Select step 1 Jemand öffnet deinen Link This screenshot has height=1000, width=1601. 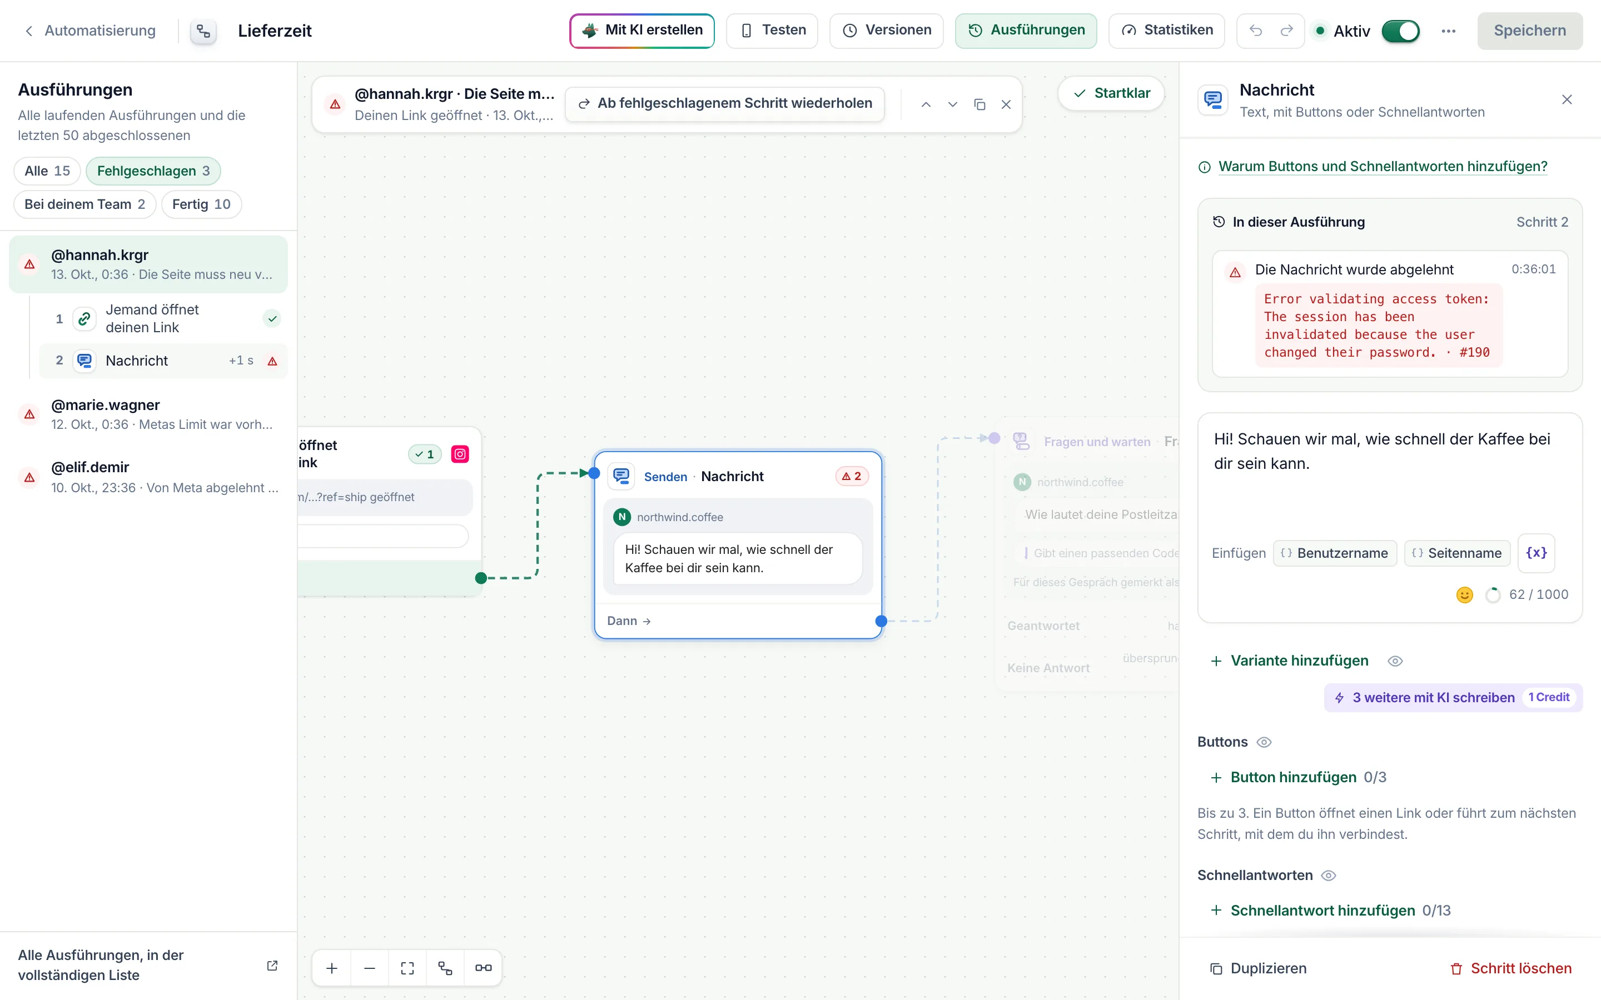coord(164,319)
